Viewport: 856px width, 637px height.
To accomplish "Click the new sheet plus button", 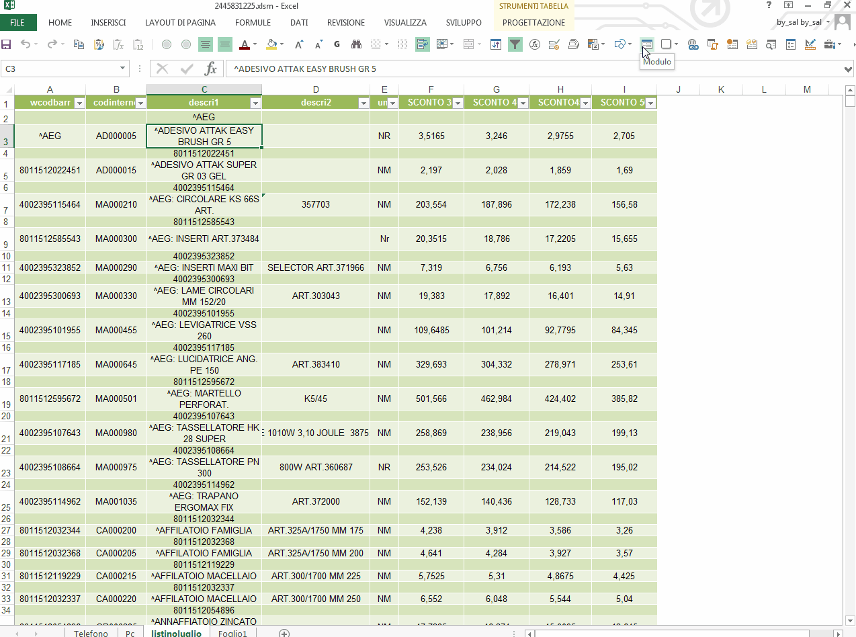I will 284,633.
